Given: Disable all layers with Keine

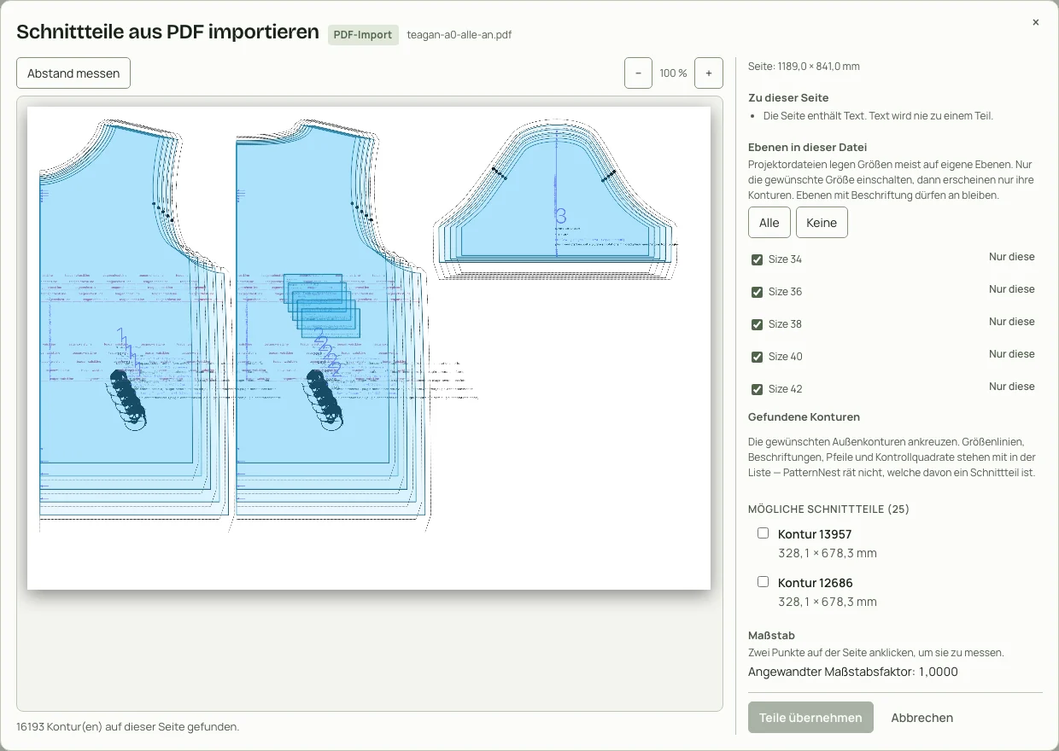Looking at the screenshot, I should tap(822, 223).
